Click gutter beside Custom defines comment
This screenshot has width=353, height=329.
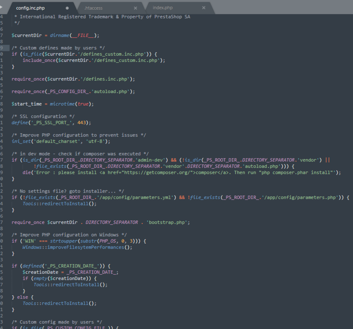pyautogui.click(x=4, y=48)
